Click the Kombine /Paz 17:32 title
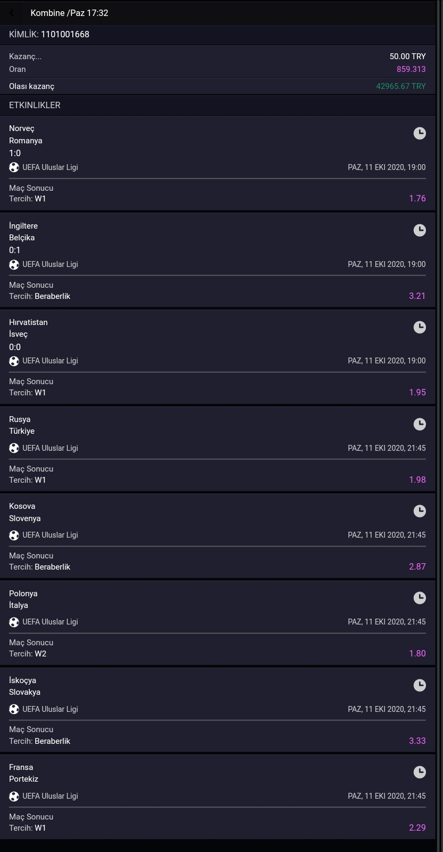The width and height of the screenshot is (443, 852). coord(69,13)
